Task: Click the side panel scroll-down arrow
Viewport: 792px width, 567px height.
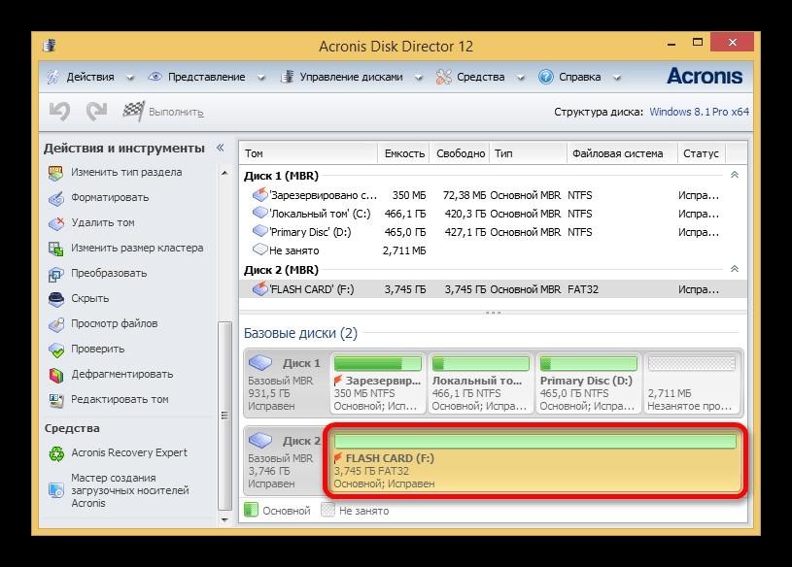Action: point(224,520)
